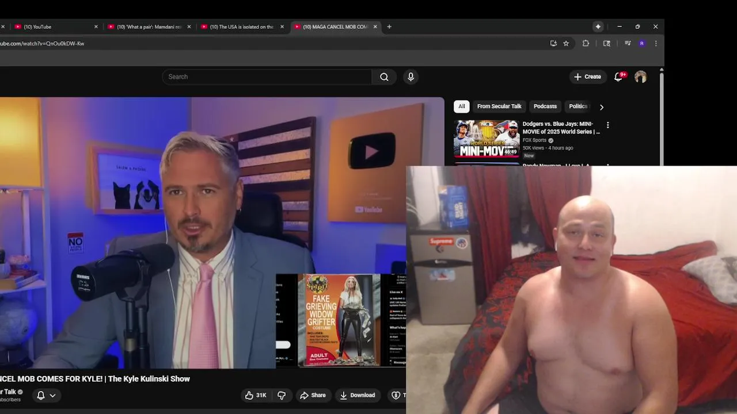Viewport: 737px width, 414px height.
Task: Click the Dodgers vs. Blue Jays thumbnail
Action: coord(487,139)
